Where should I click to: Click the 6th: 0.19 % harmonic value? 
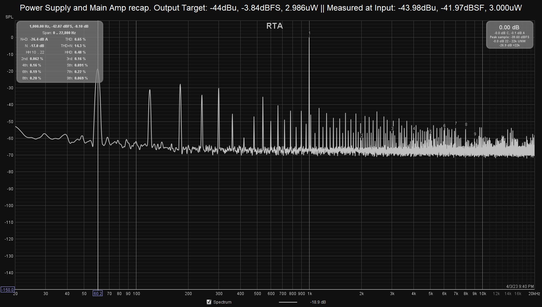[31, 72]
